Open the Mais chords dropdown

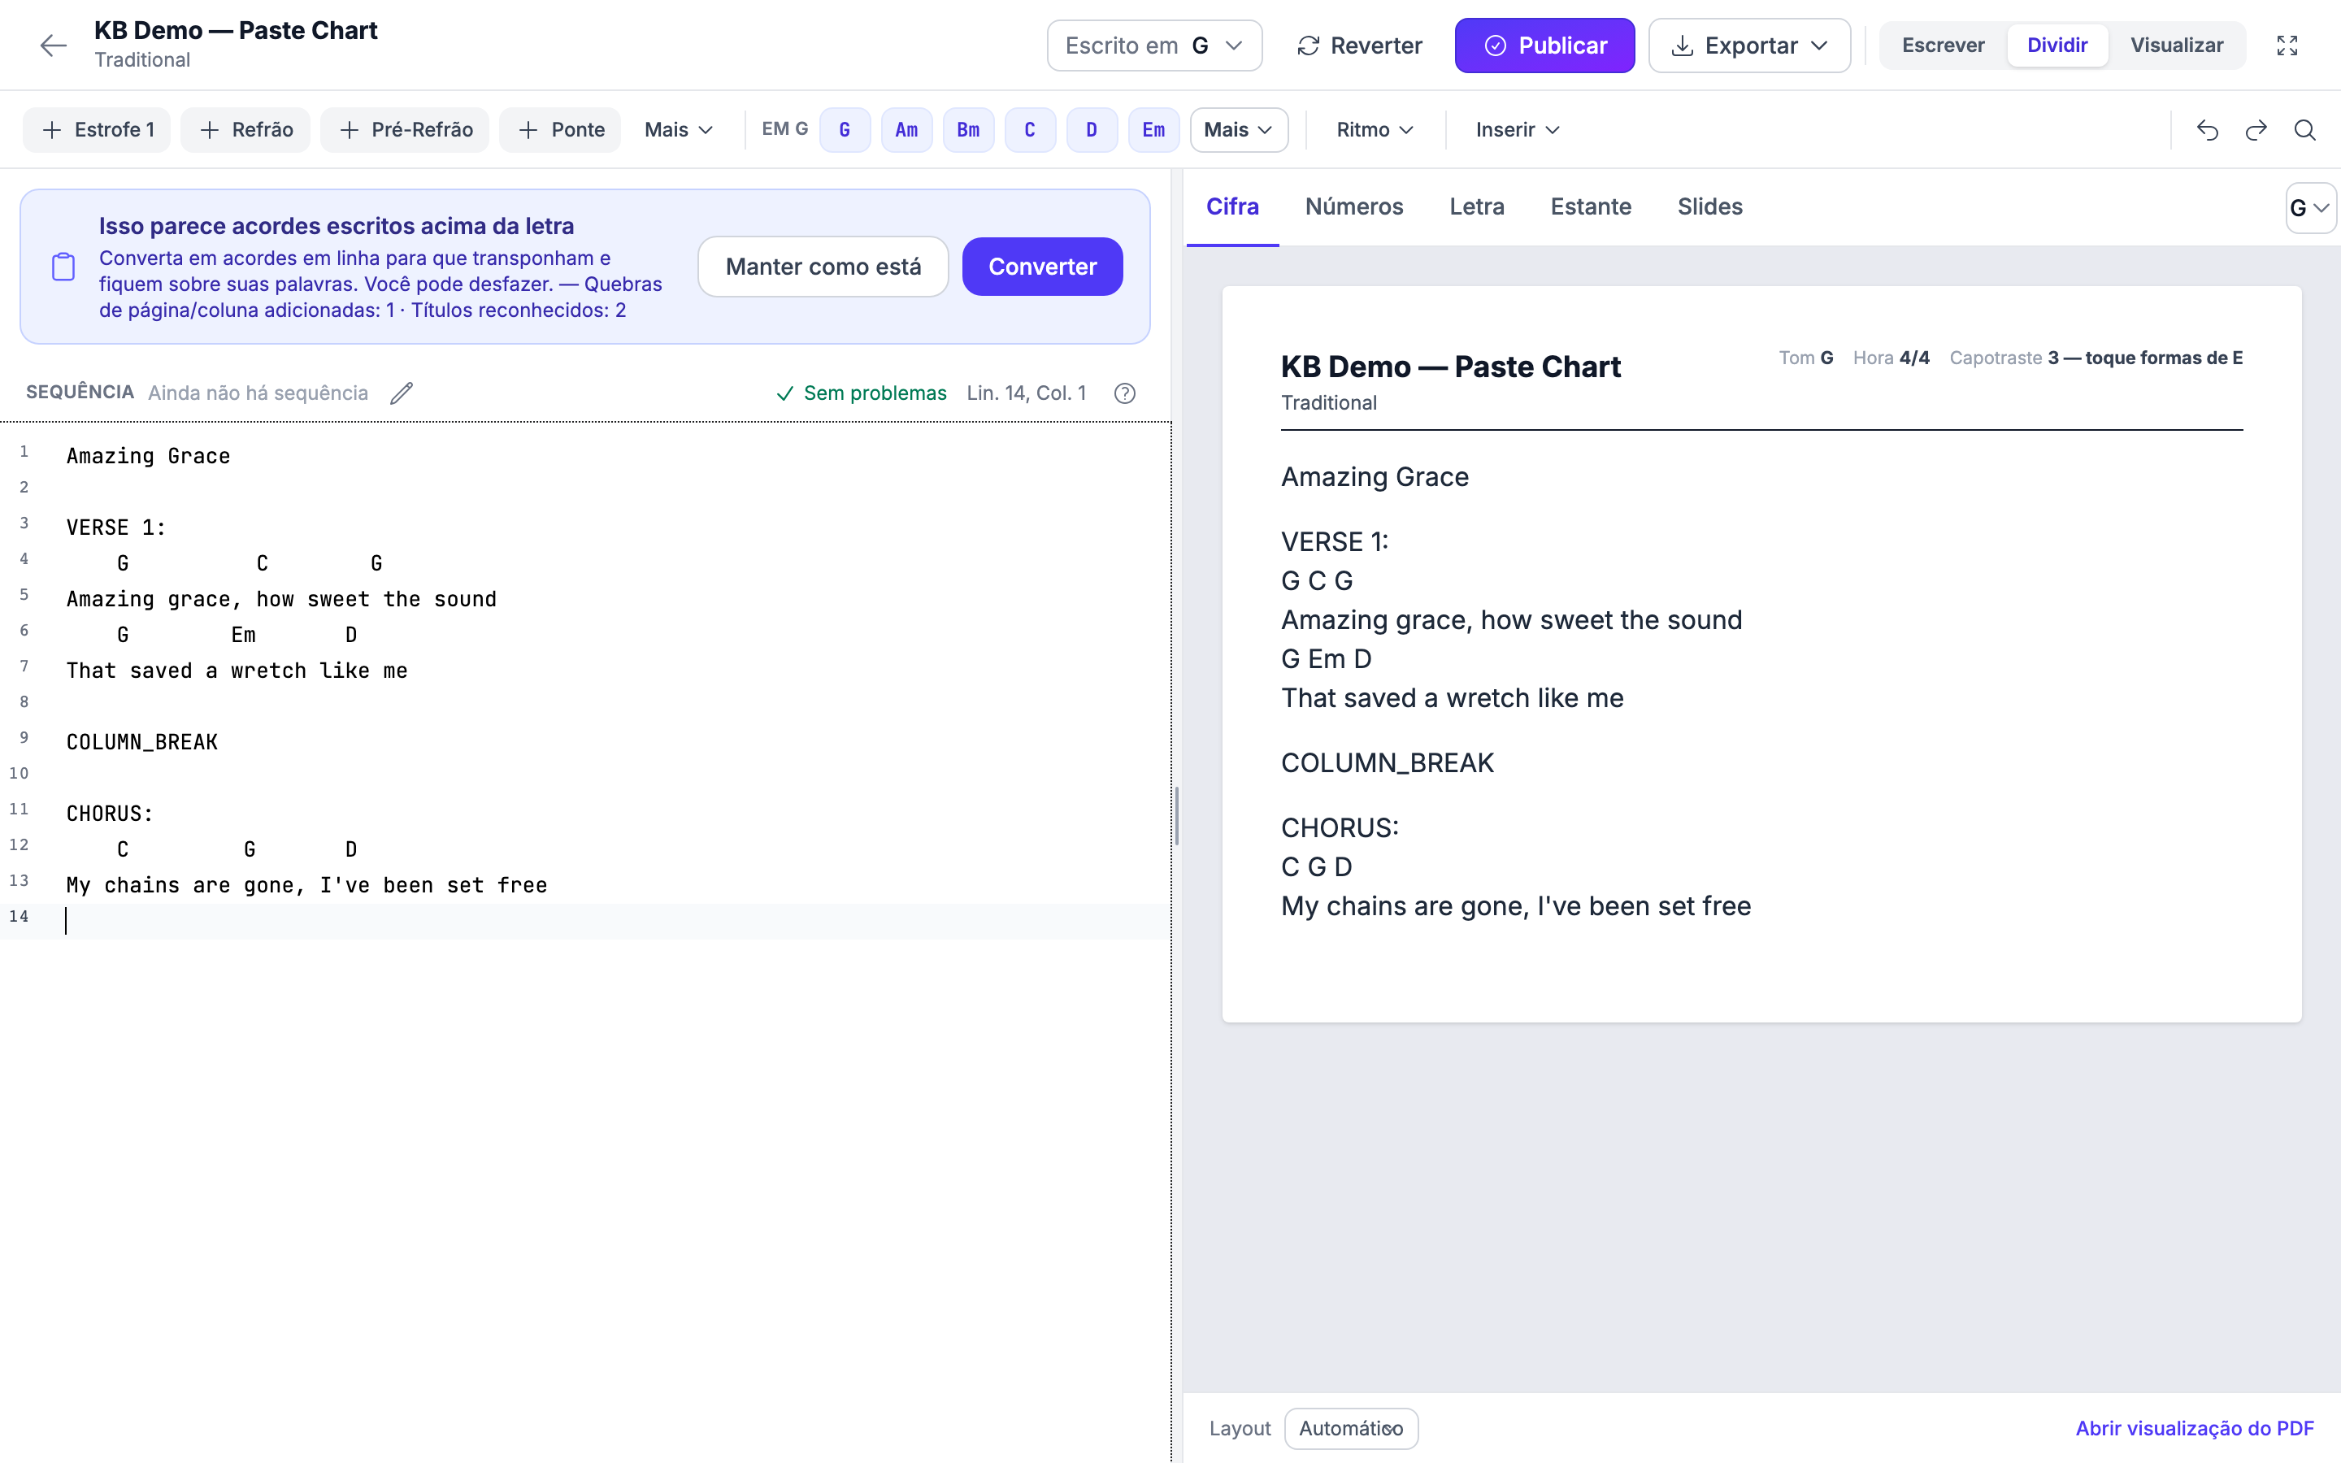[1238, 130]
